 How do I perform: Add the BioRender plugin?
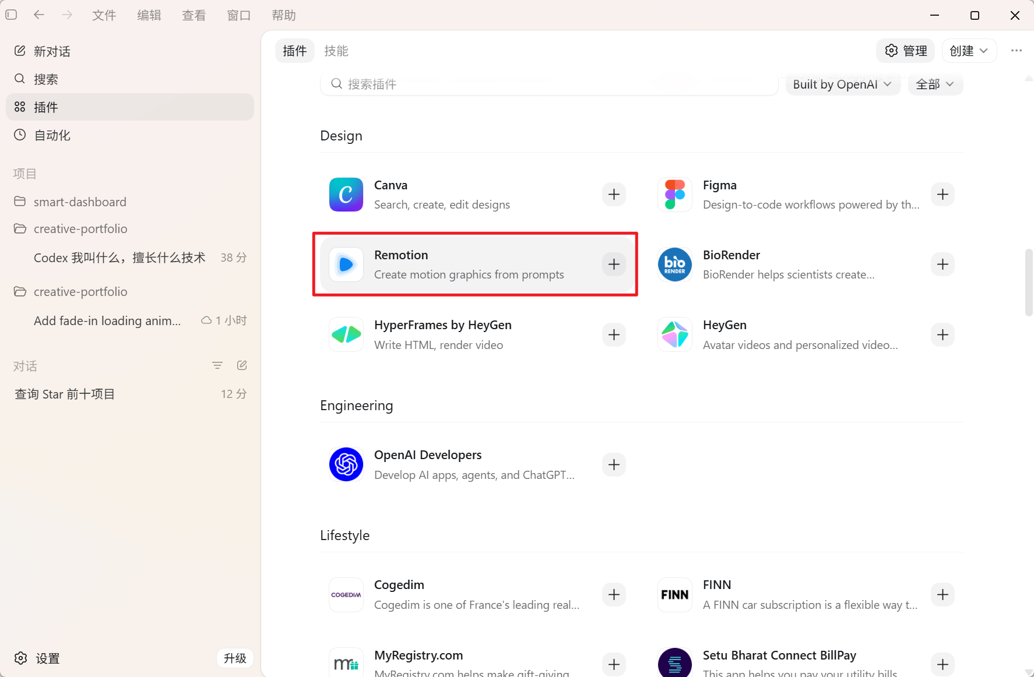click(942, 265)
